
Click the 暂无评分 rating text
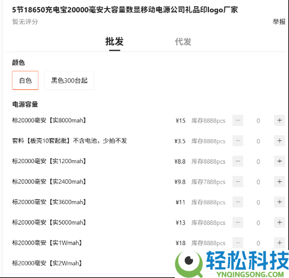pos(25,22)
